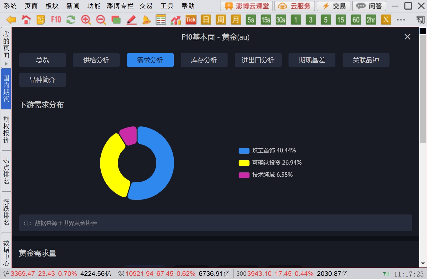This screenshot has height=279, width=427.
Task: Click the detach window icon at toolbar end
Action: [420, 20]
